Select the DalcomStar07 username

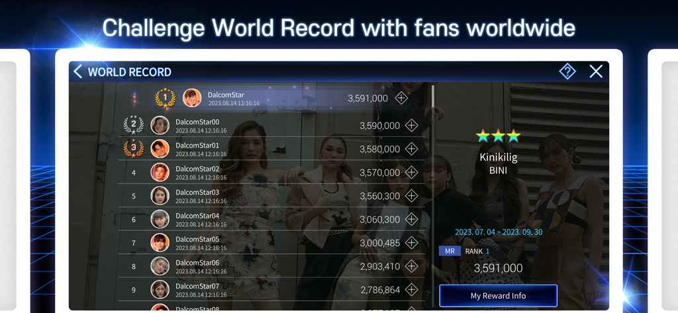tap(197, 286)
